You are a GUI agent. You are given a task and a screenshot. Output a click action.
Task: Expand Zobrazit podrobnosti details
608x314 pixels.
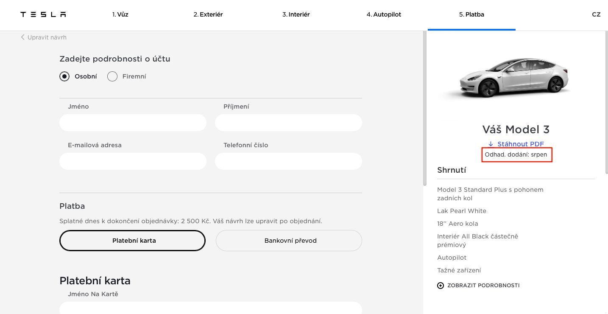coord(483,286)
